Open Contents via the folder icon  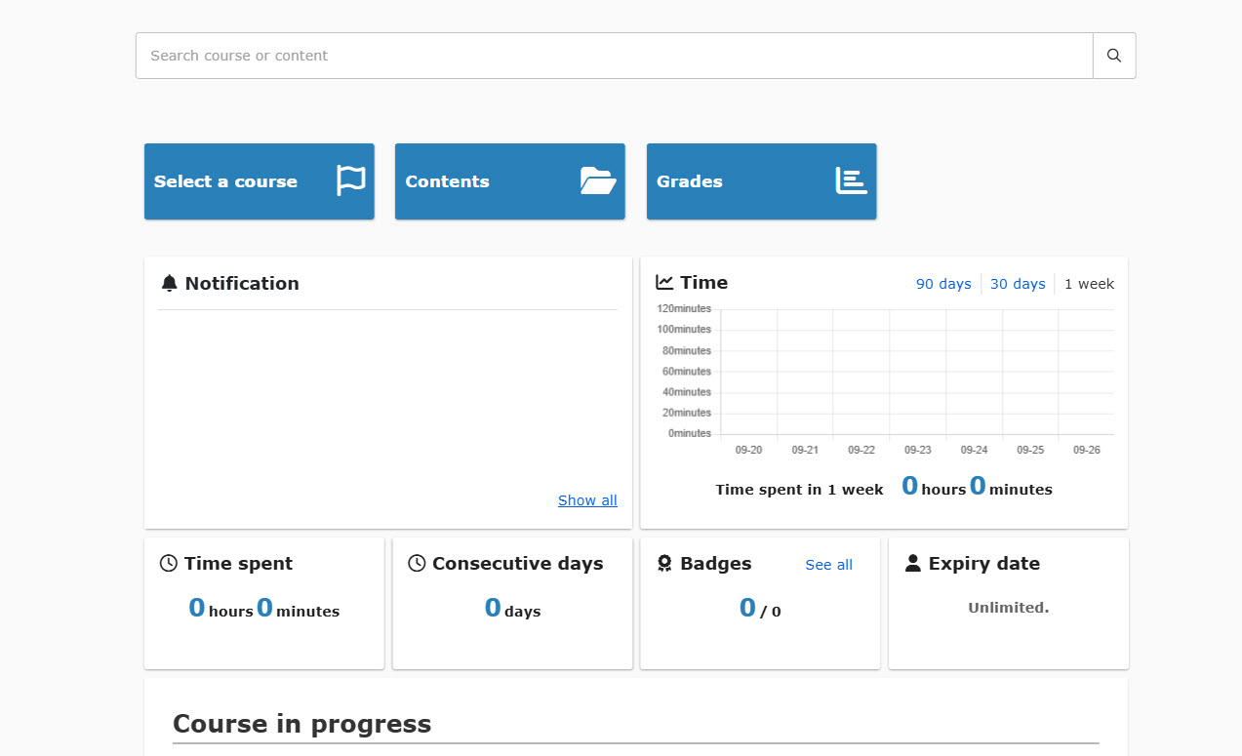coord(598,180)
